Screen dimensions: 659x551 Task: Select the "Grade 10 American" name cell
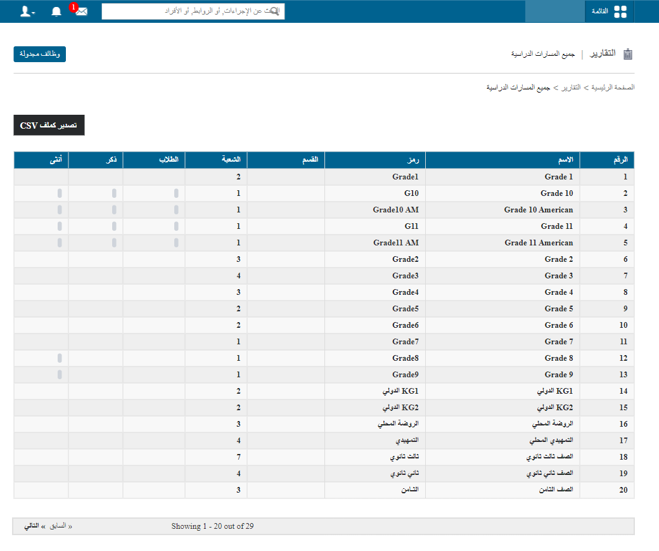pos(502,209)
